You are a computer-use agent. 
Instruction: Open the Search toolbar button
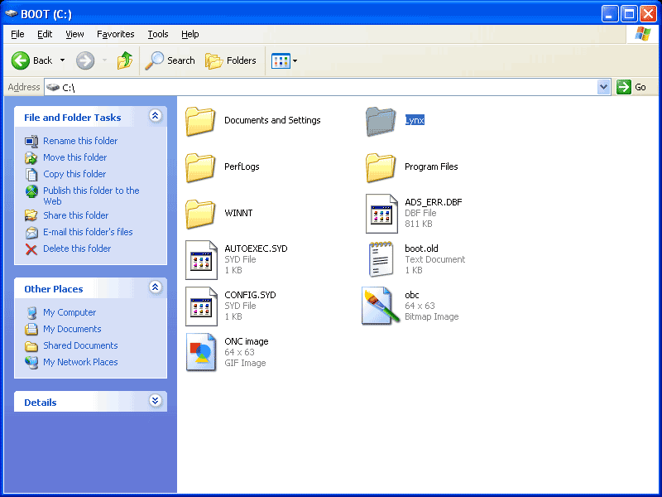(x=170, y=60)
